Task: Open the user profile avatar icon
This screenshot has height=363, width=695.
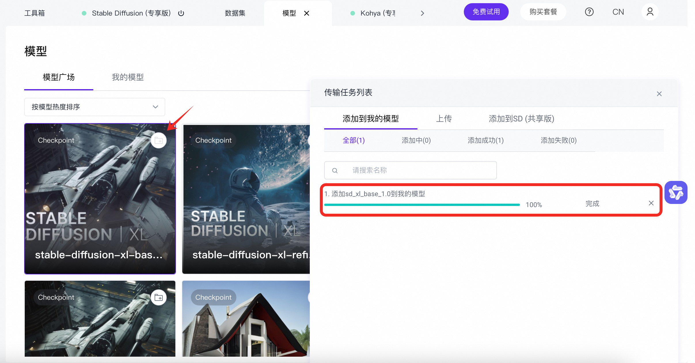Action: coord(650,12)
